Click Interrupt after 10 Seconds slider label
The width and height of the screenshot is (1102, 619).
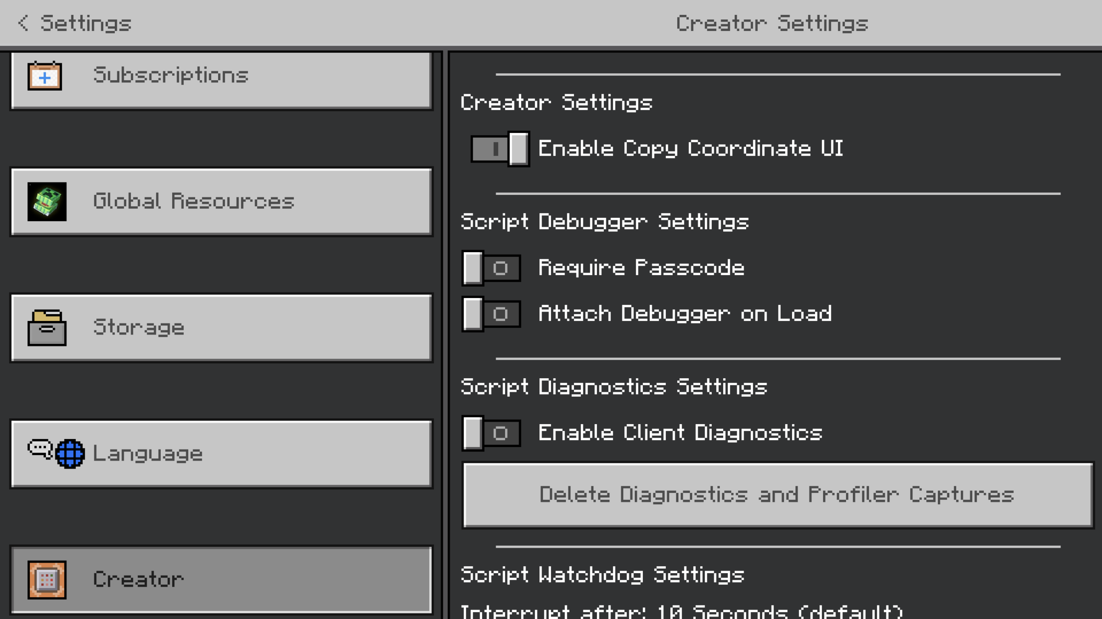click(681, 611)
